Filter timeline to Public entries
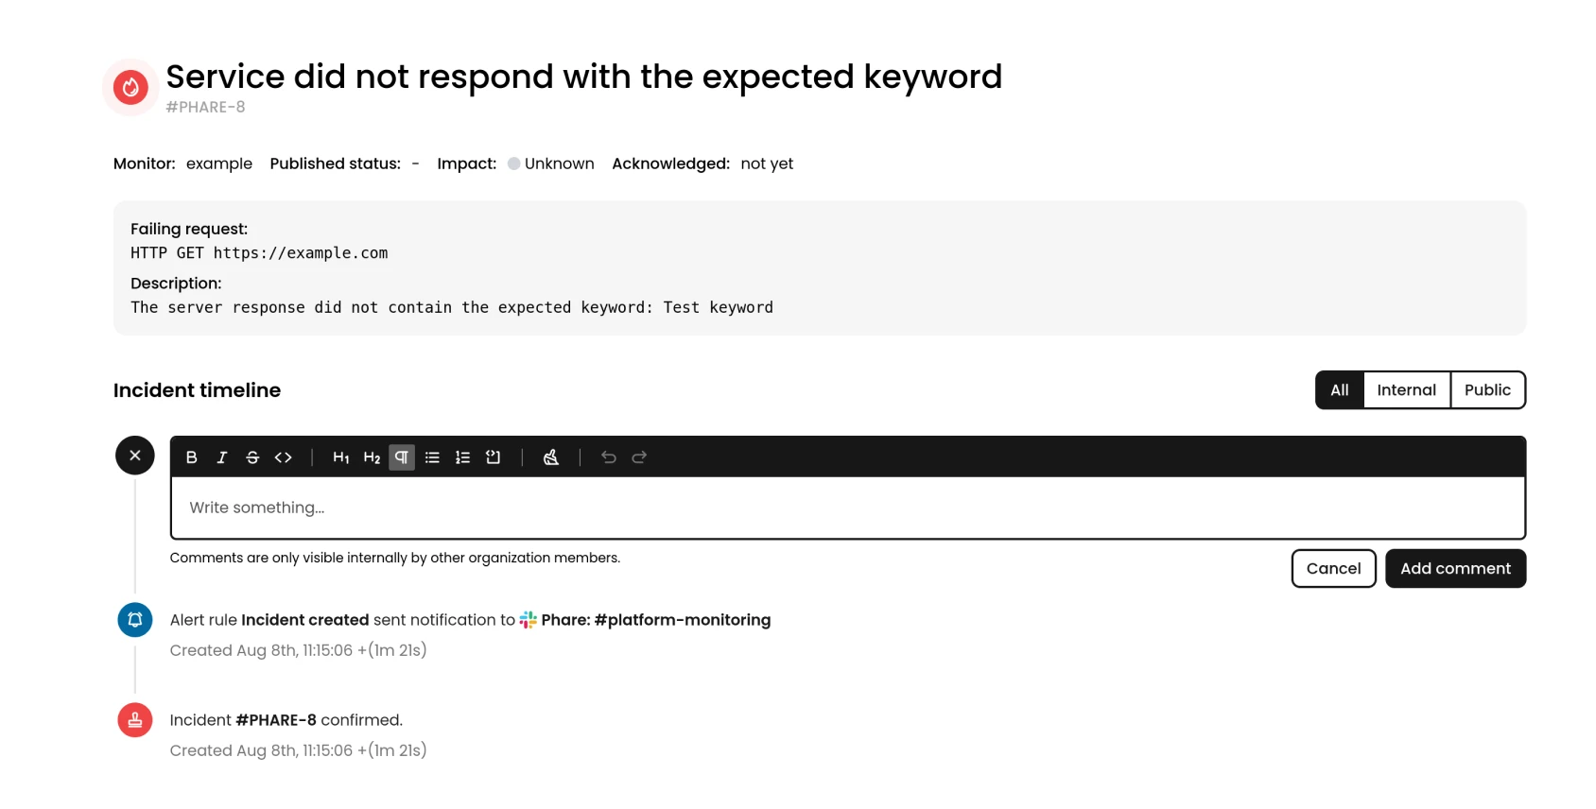 pyautogui.click(x=1487, y=390)
